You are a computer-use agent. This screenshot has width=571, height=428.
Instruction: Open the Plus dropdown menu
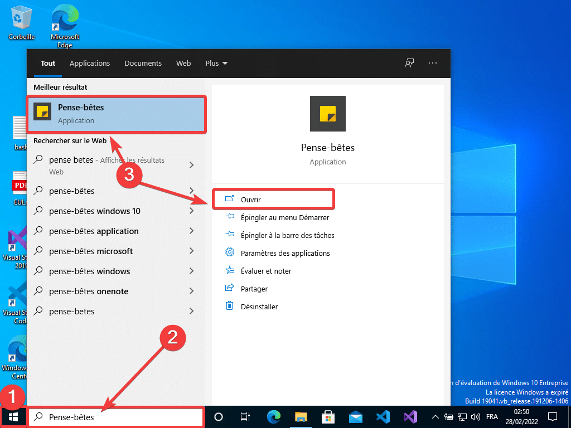pos(216,64)
